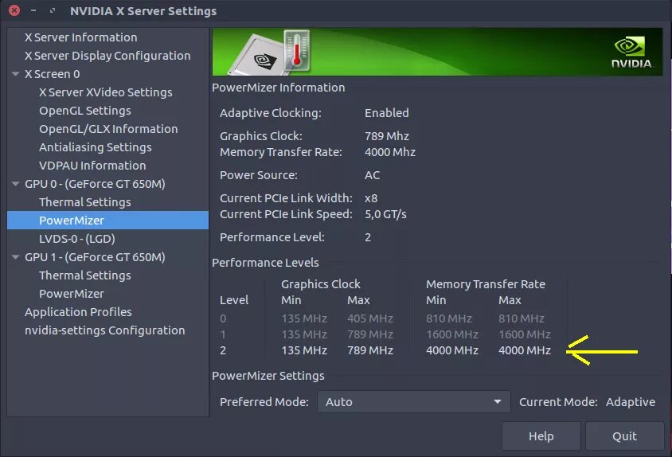Open X Server XVideo Settings
The width and height of the screenshot is (672, 457).
(x=106, y=92)
